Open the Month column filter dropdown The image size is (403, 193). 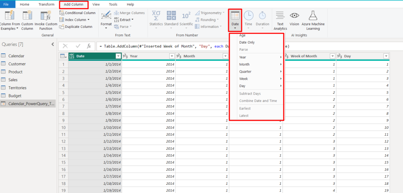tap(226, 56)
